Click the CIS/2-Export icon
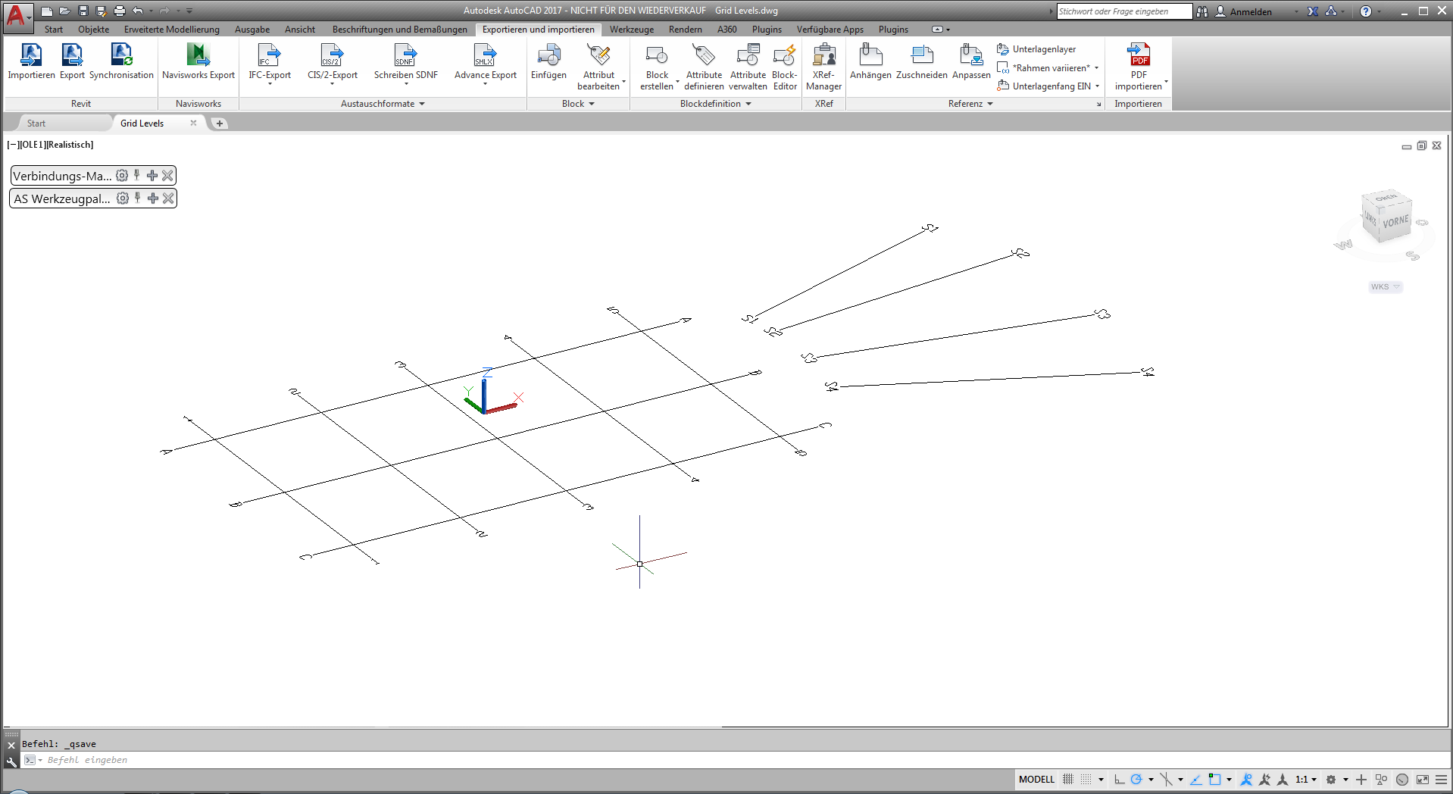 pyautogui.click(x=333, y=55)
